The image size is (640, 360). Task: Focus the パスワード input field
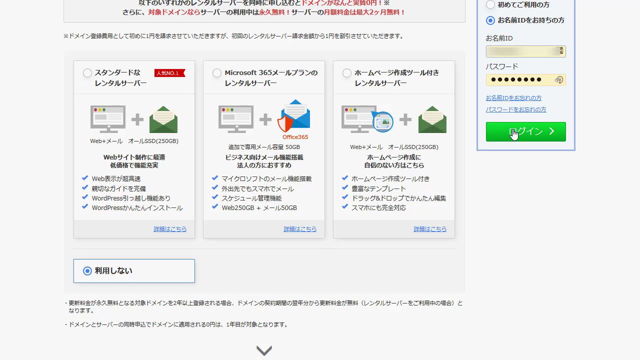tap(520, 80)
